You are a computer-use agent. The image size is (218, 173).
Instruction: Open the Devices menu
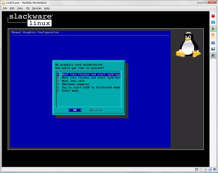pyautogui.click(x=37, y=9)
